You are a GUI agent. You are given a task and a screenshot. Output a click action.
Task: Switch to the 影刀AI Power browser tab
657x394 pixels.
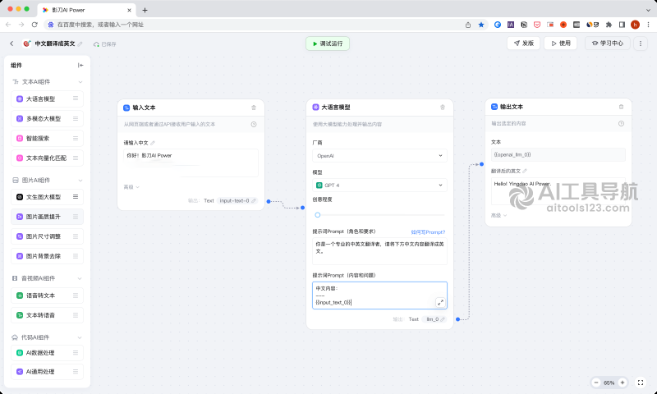[86, 10]
